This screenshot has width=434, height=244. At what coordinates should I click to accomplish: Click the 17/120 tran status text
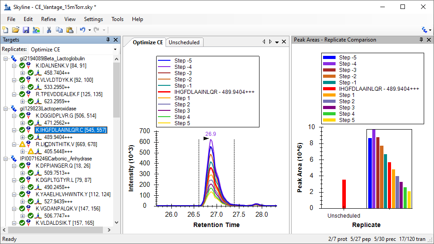coord(413,239)
